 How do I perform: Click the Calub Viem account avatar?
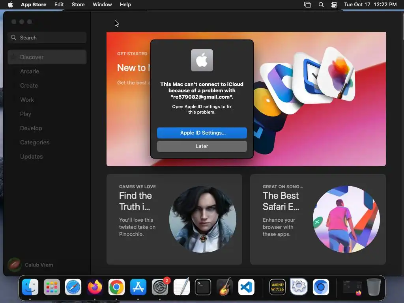(15, 265)
